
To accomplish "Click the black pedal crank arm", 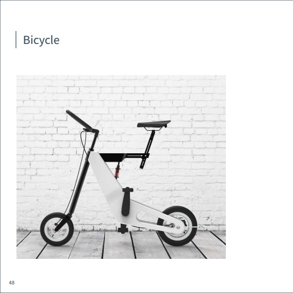I will click(x=126, y=202).
